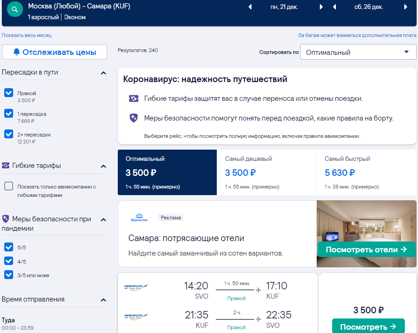The width and height of the screenshot is (418, 333).
Task: Open the Сортировать по dropdown
Action: pos(358,52)
